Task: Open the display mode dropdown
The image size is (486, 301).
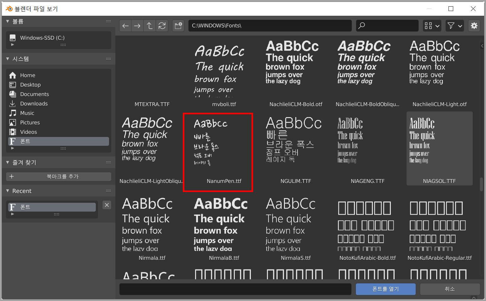Action: pyautogui.click(x=432, y=26)
